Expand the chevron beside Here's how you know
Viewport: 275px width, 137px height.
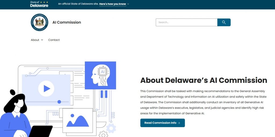pos(128,4)
